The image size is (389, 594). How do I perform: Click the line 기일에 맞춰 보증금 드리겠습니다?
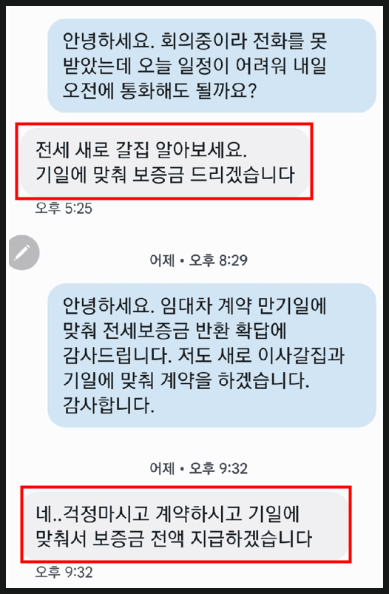(165, 175)
